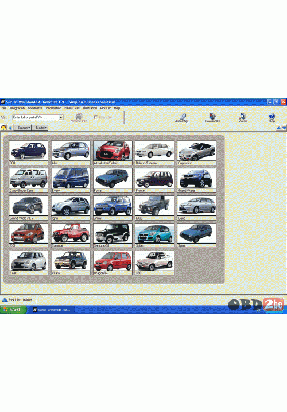Click the Windows start button
Screen dimensions: 287x412
click(x=13, y=310)
